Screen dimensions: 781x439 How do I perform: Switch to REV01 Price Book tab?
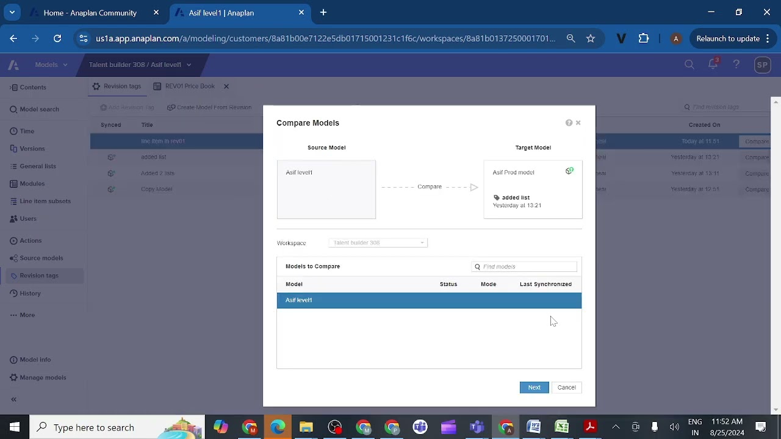click(184, 87)
